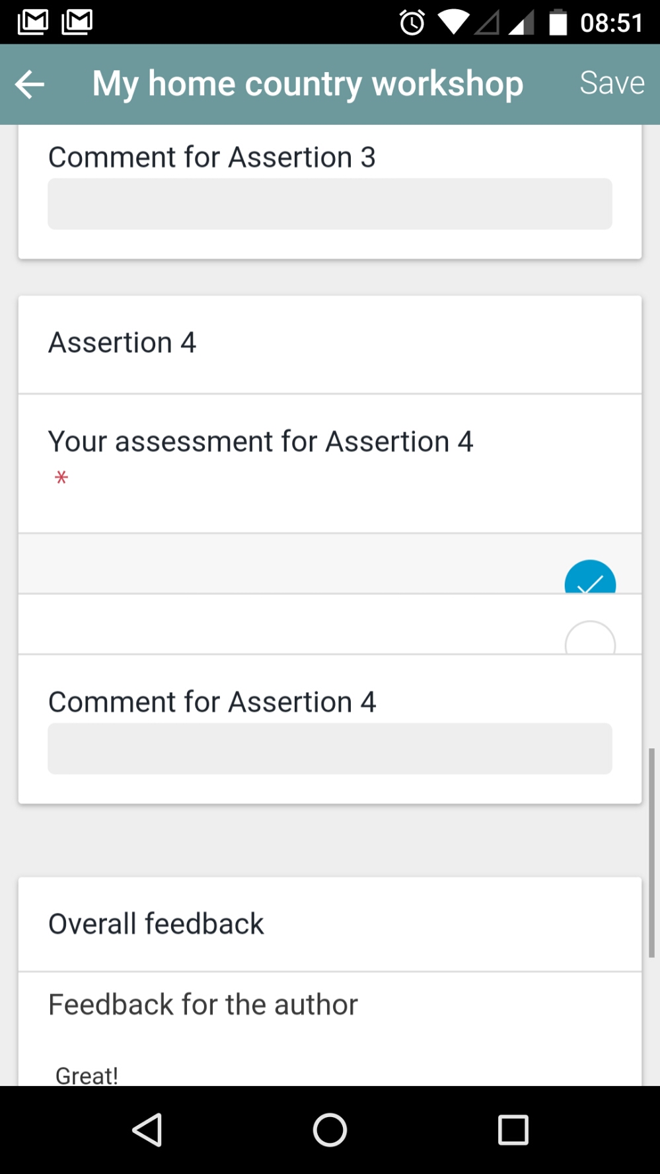This screenshot has width=660, height=1174.
Task: Open second Gmail notification icon
Action: coord(77,22)
